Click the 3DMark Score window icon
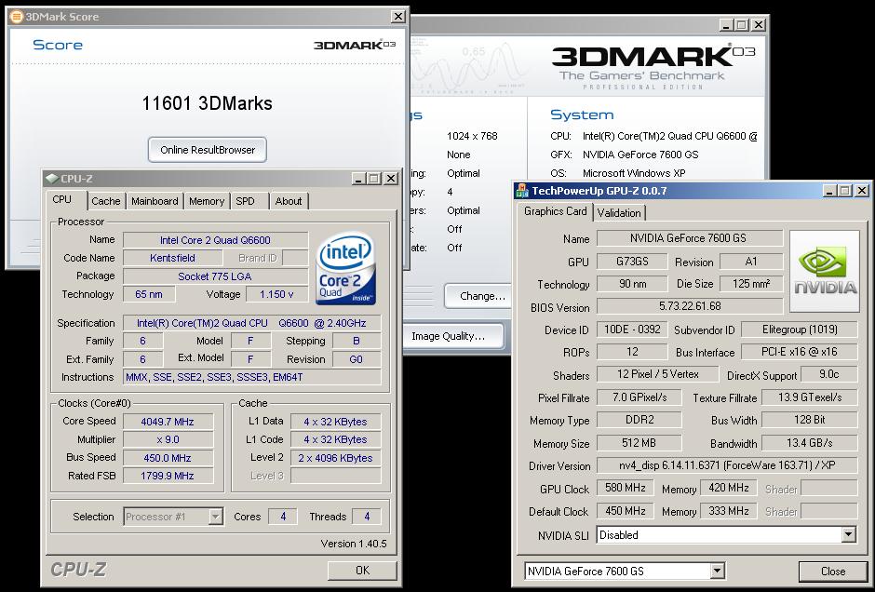 [x=17, y=17]
